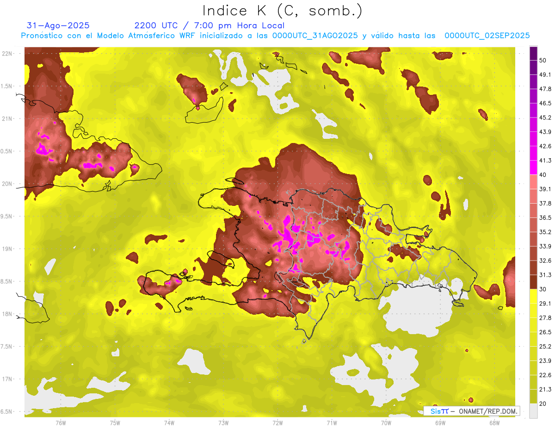Image resolution: width=555 pixels, height=429 pixels.
Task: Click the '36.5' colorbar value
Action: pyautogui.click(x=545, y=218)
